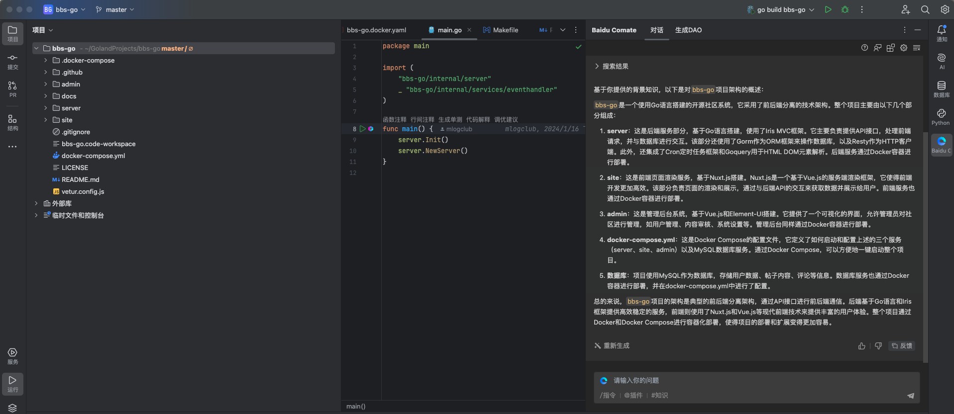The image size is (954, 414).
Task: Expand 临时文件和控制台 node
Action: pyautogui.click(x=36, y=215)
